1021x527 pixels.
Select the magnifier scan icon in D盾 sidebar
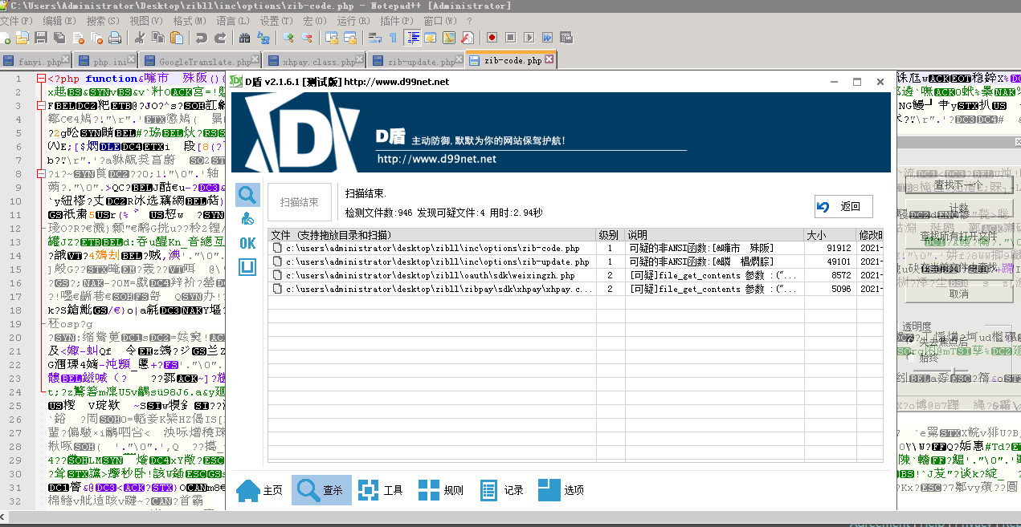click(x=247, y=194)
